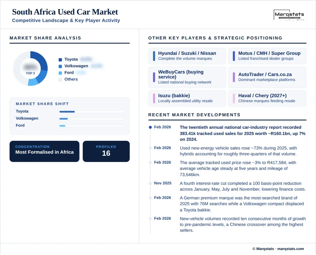The height and width of the screenshot is (255, 316).
Task: Click the 383.41k tracked used sales headline
Action: click(243, 133)
